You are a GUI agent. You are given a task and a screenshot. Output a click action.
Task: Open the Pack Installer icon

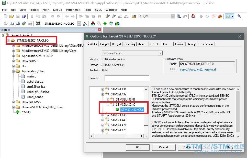117,24
